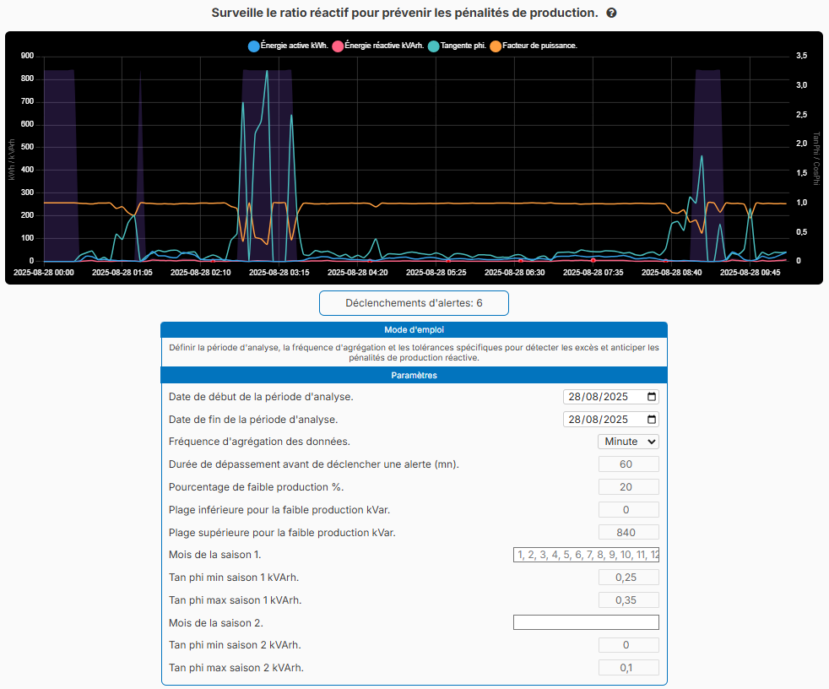Focus the faible production percentage field 20
This screenshot has width=829, height=689.
(629, 487)
